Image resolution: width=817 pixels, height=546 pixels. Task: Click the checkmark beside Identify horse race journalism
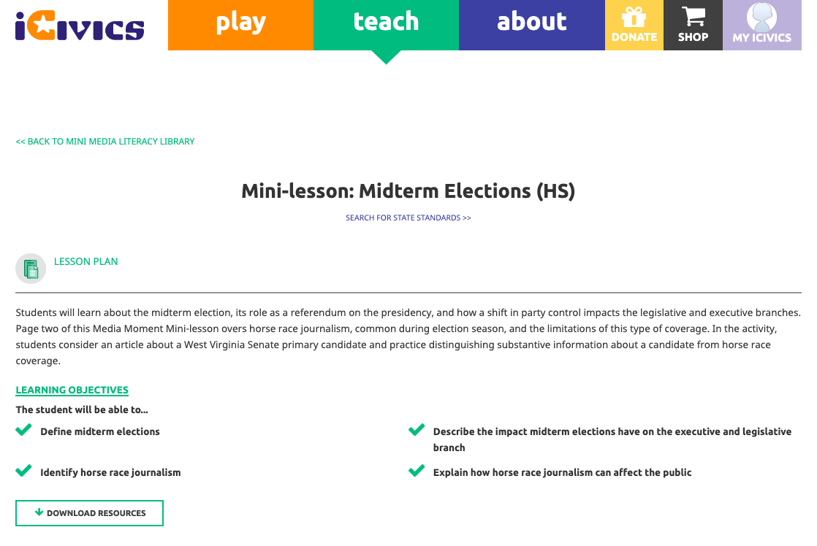[23, 470]
